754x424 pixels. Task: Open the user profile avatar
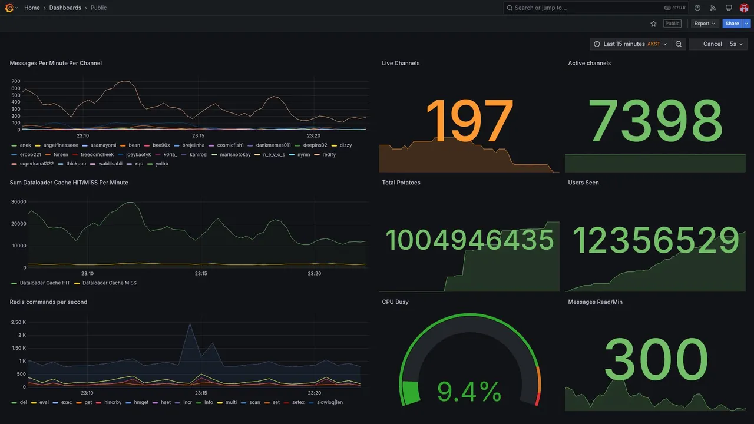click(744, 8)
